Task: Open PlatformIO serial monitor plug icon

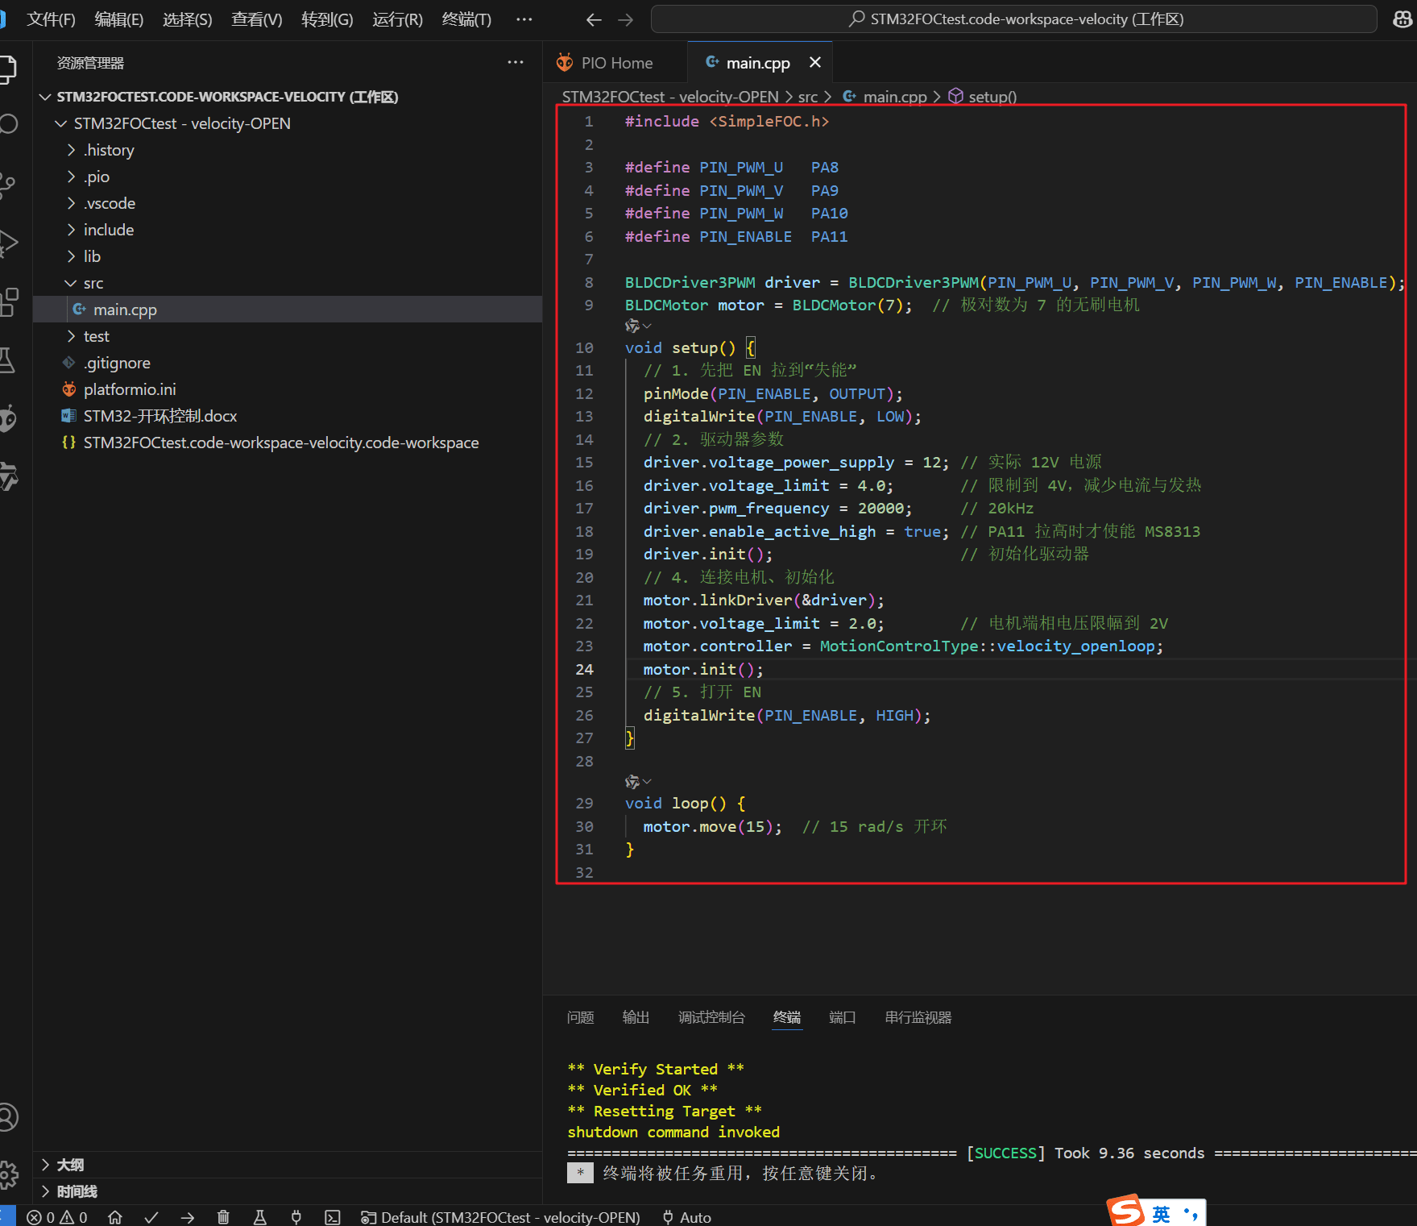Action: click(x=296, y=1217)
